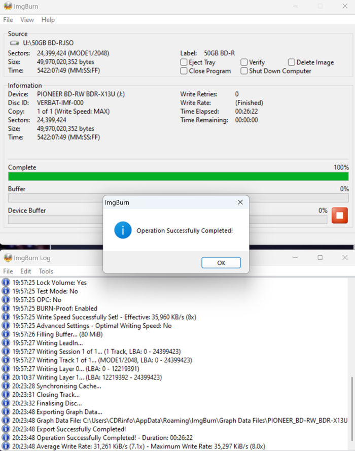The height and width of the screenshot is (451, 355).
Task: Click info icon on Write Speed Successfully Set row
Action: 6,317
